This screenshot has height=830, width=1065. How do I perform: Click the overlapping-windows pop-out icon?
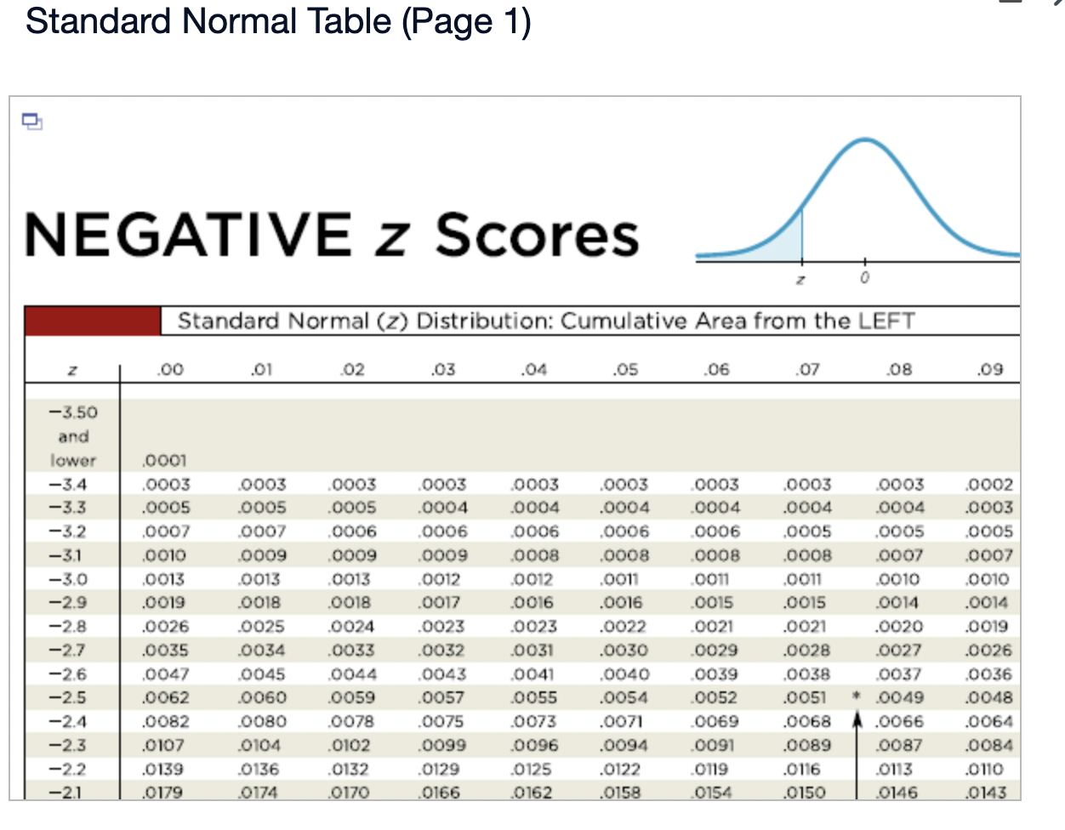[31, 122]
